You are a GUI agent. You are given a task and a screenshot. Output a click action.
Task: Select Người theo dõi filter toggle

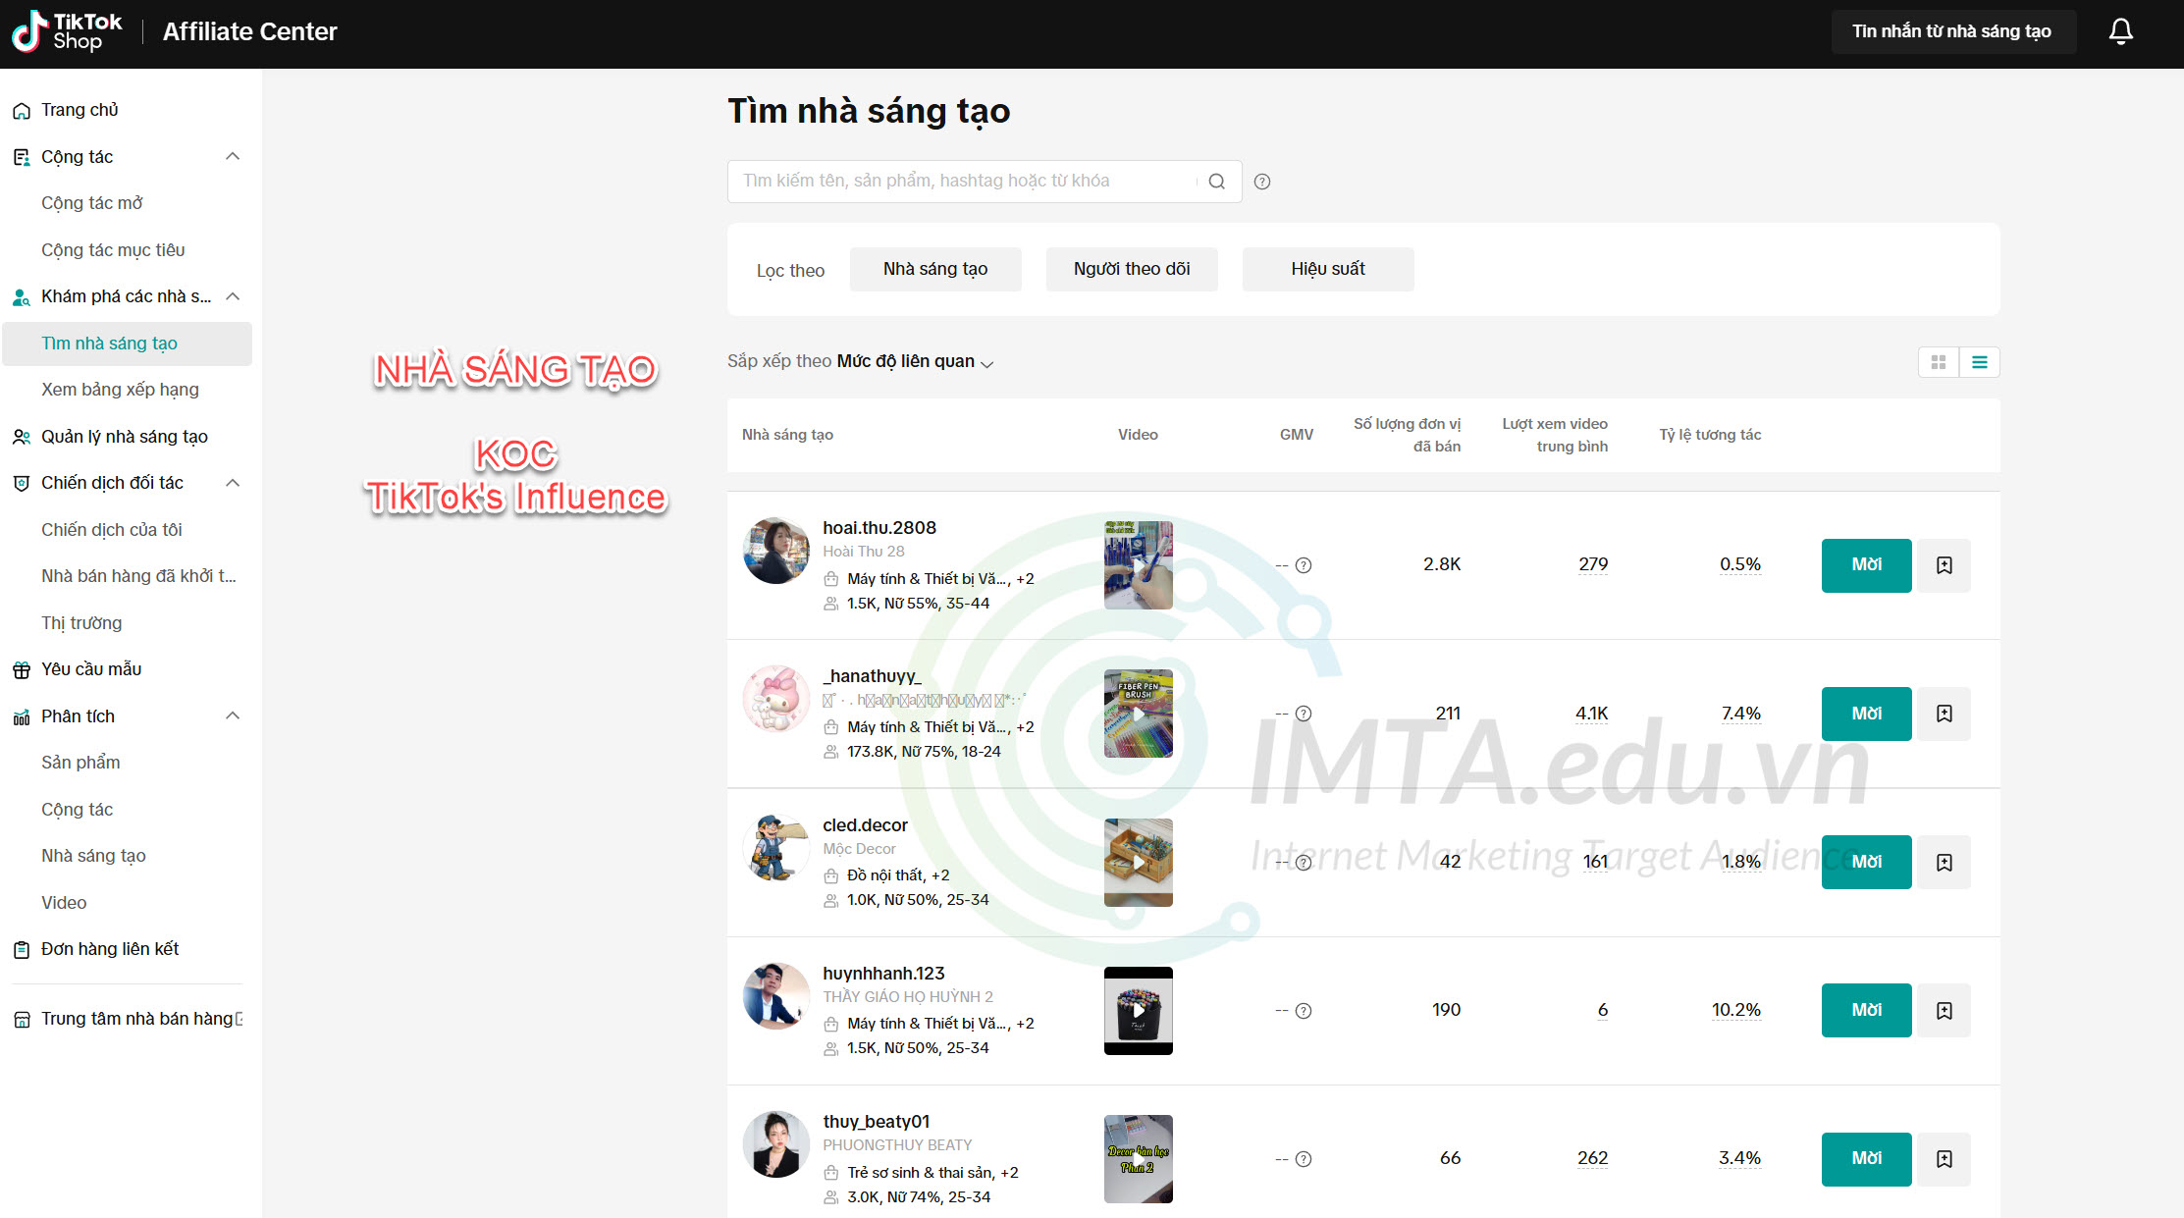pos(1131,269)
